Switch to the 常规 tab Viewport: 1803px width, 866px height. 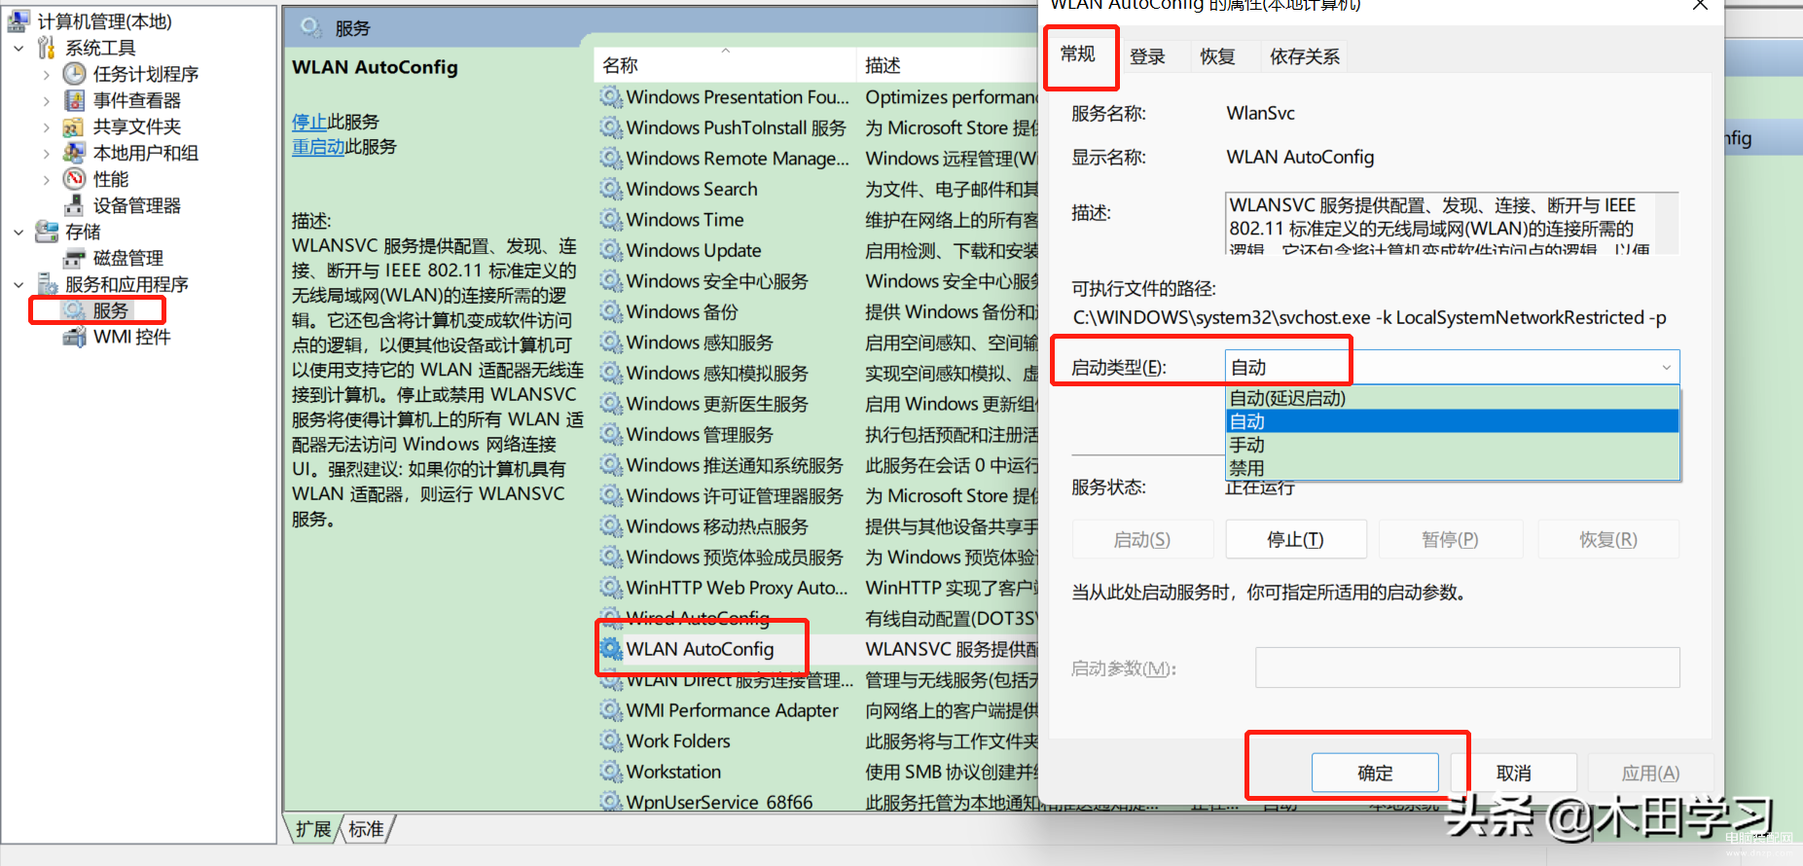pos(1078,54)
